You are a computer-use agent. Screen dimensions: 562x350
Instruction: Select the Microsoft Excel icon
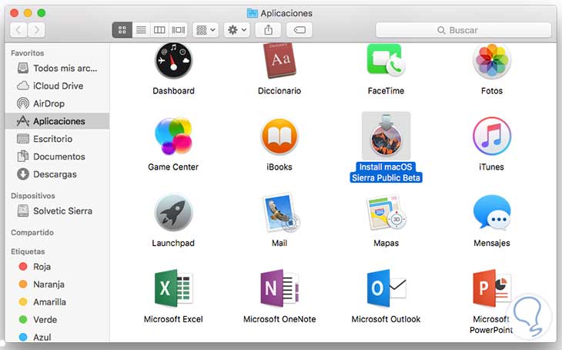(x=173, y=288)
